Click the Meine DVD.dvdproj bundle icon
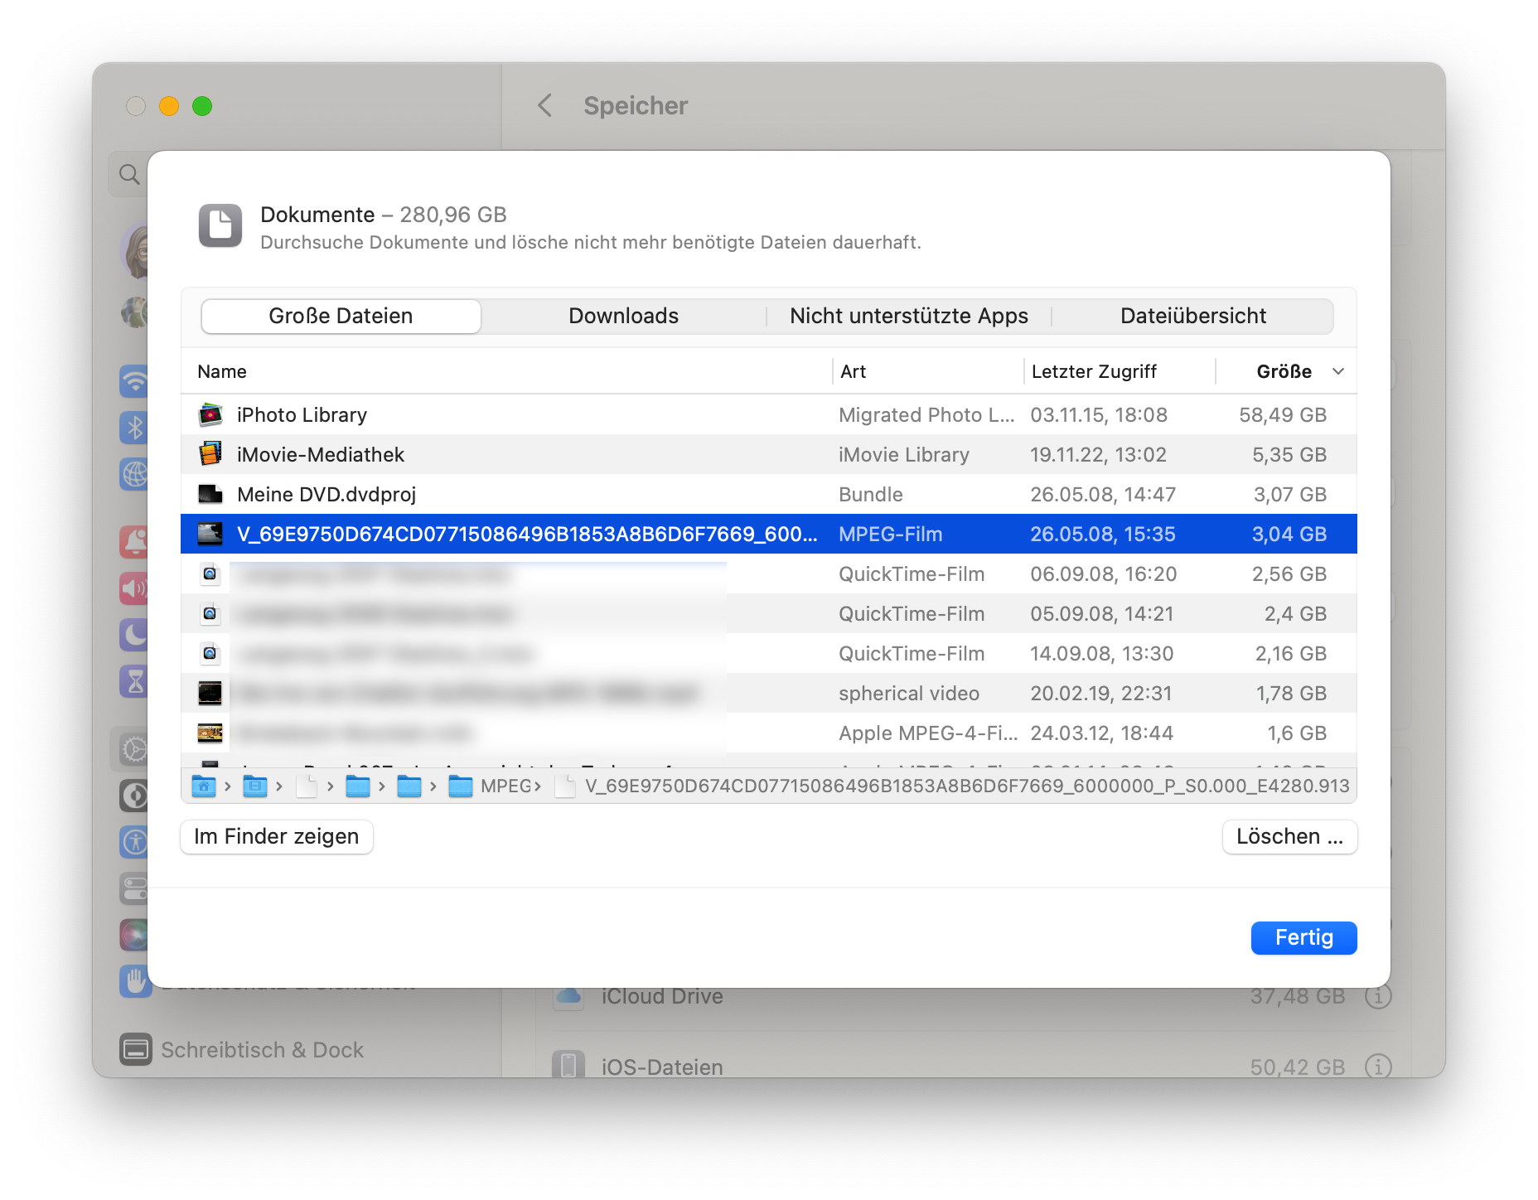This screenshot has width=1538, height=1200. [x=210, y=494]
